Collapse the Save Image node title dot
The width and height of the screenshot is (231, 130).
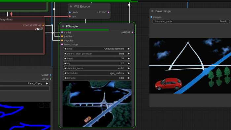152,11
